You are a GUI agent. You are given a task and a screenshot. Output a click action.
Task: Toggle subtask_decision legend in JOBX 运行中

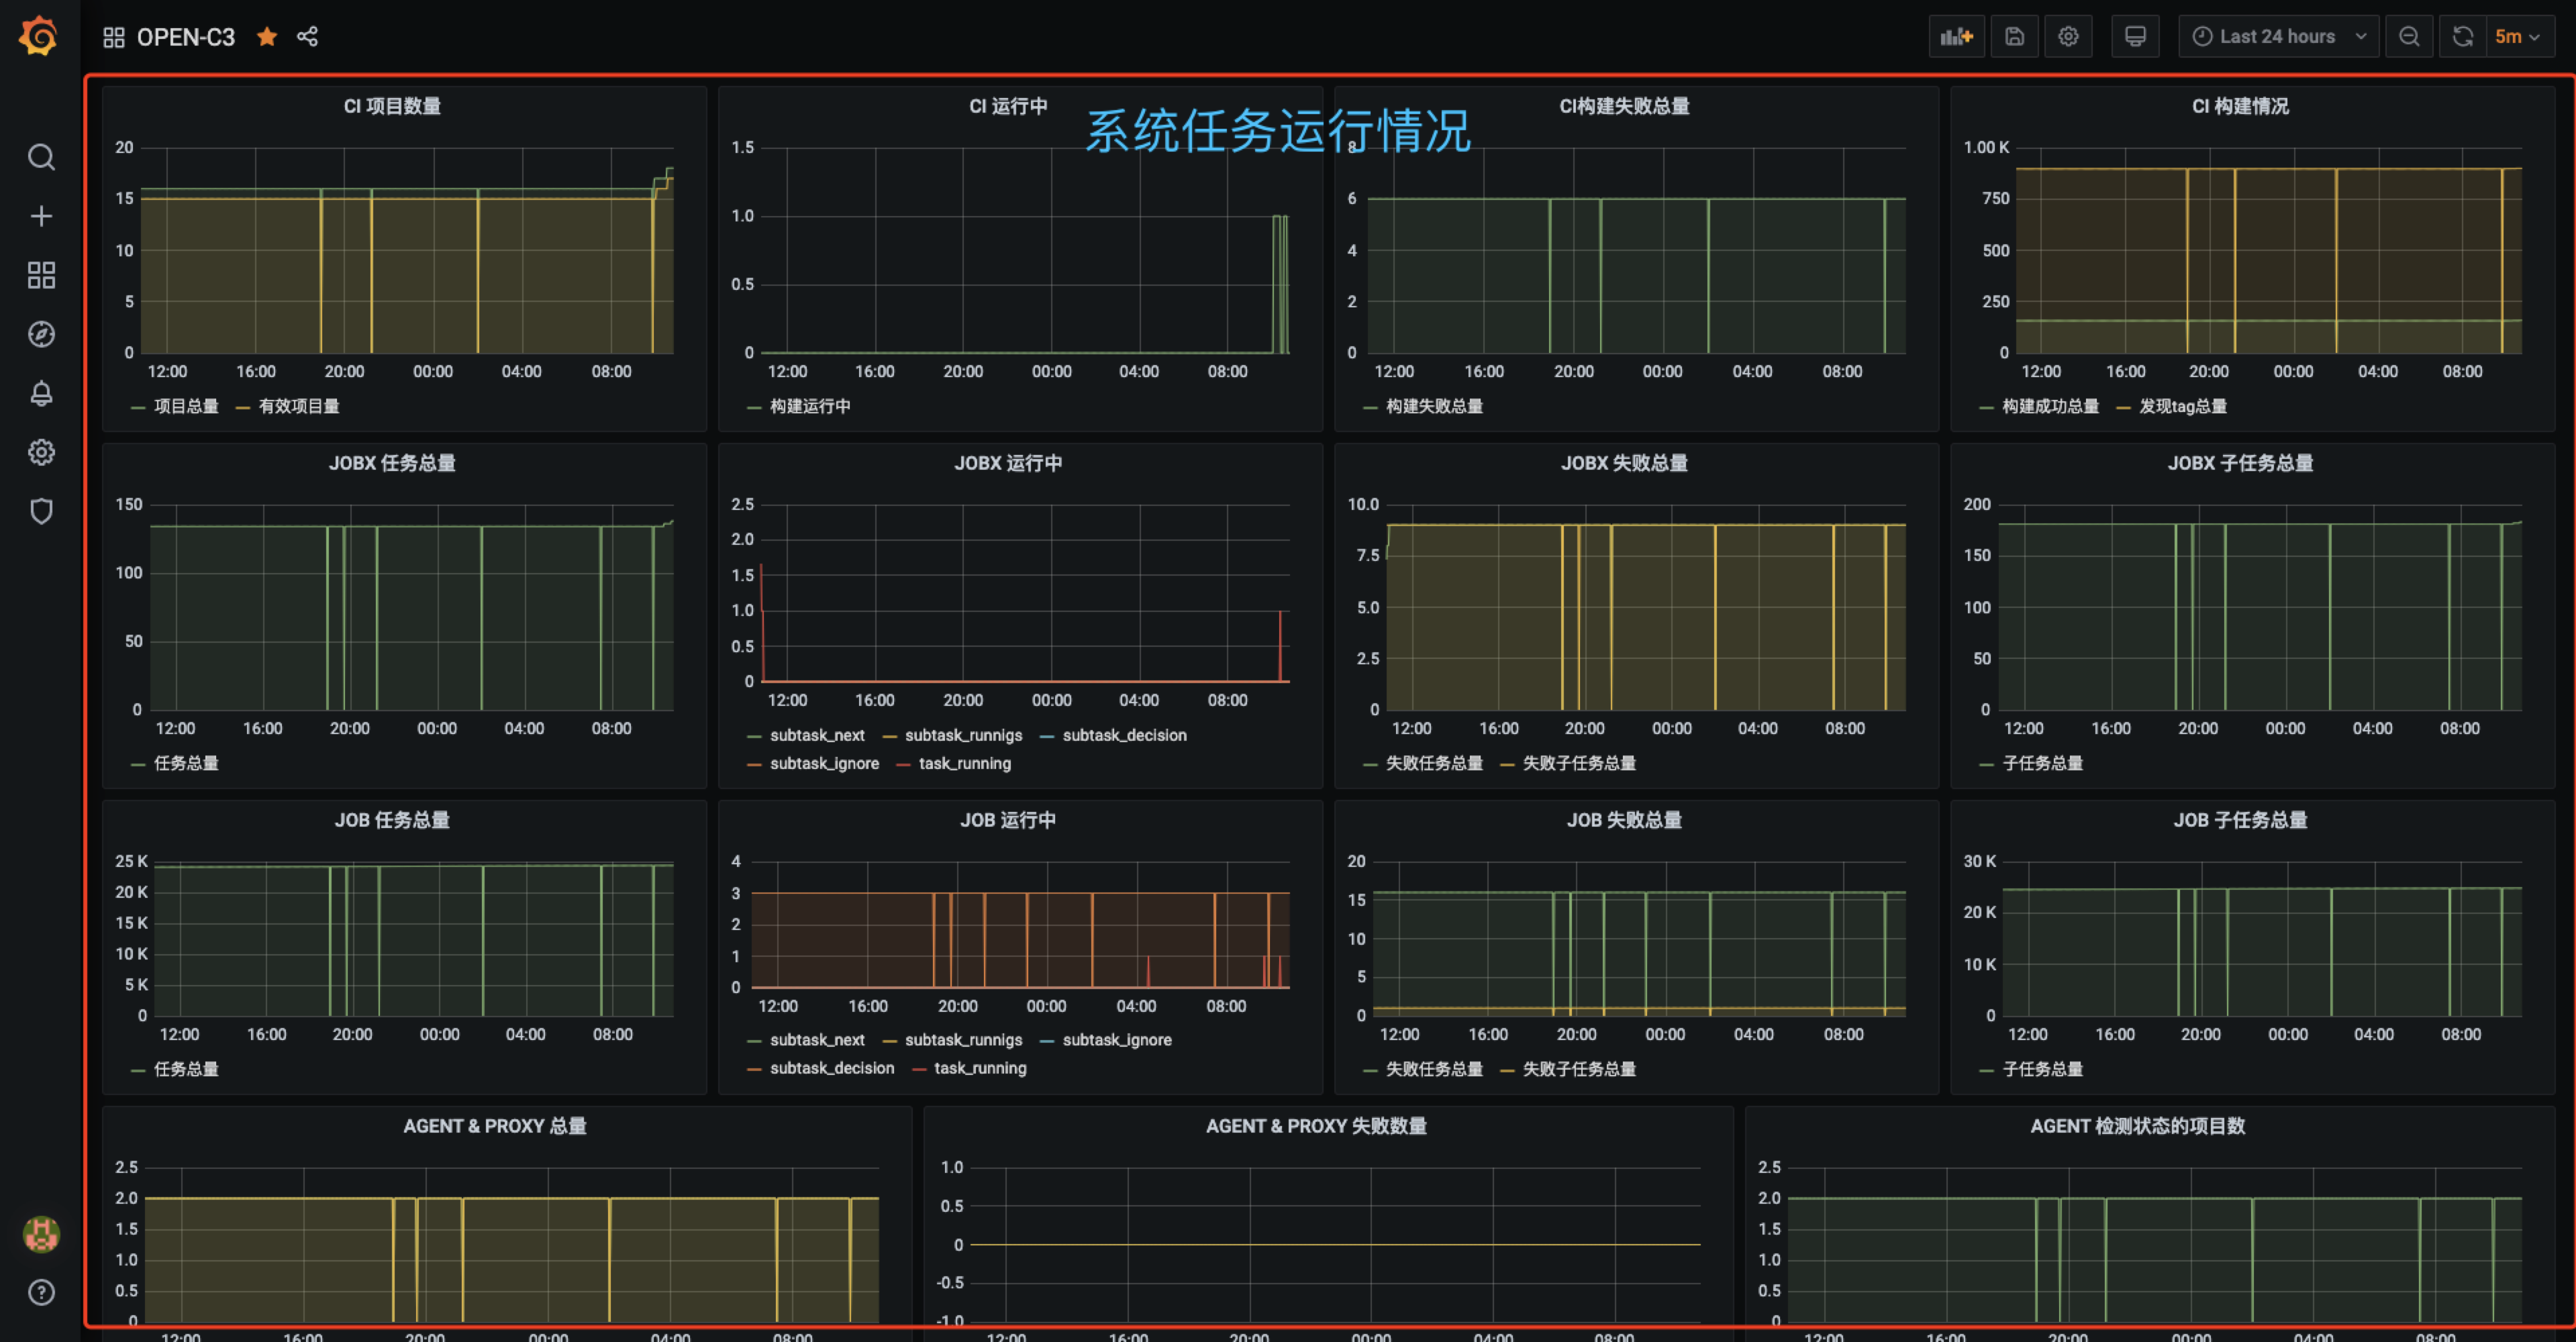tap(1124, 735)
